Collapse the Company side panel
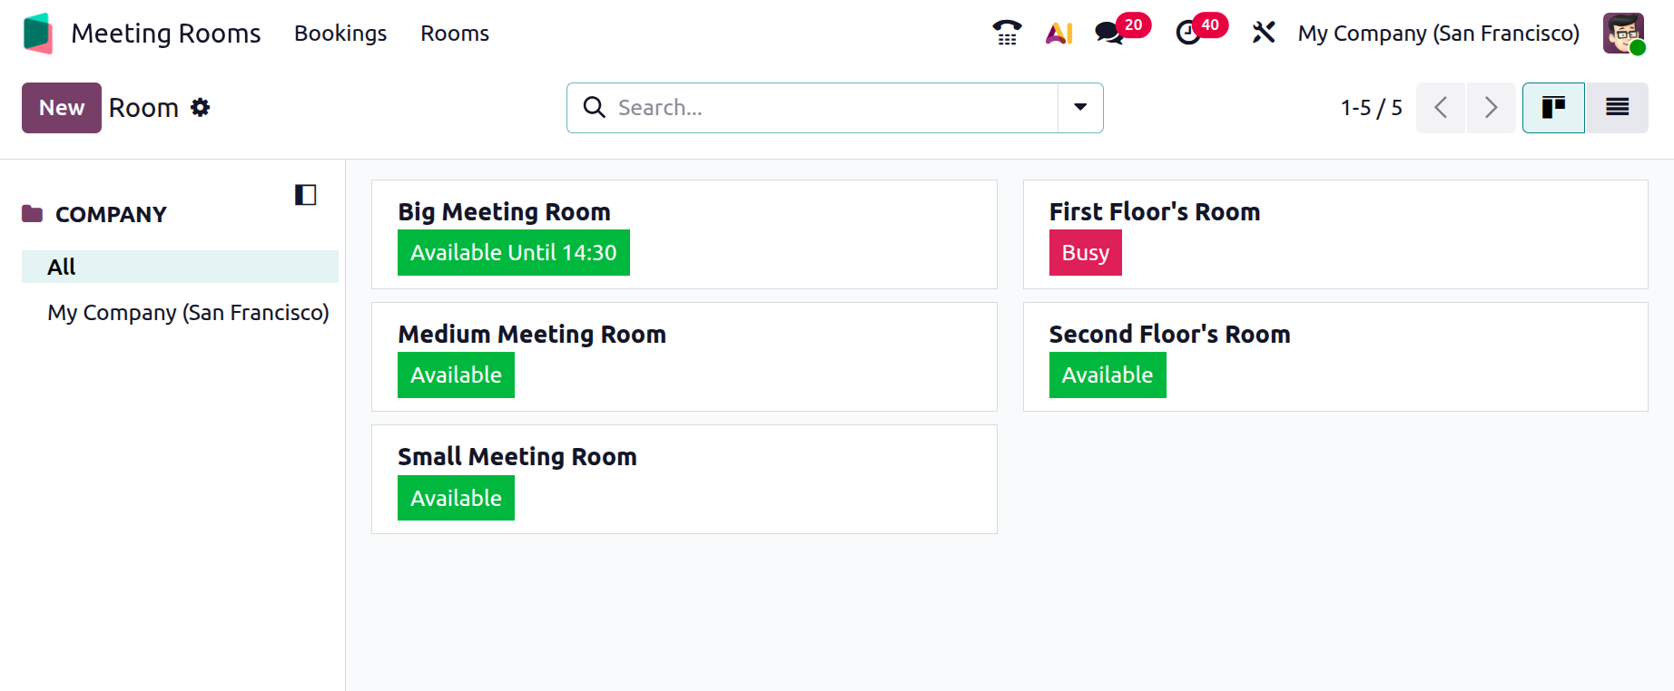 tap(305, 195)
